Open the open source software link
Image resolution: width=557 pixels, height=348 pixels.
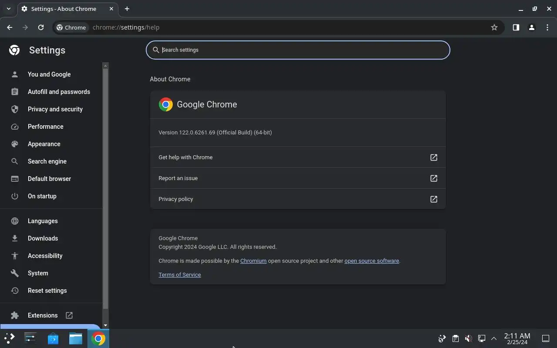click(372, 261)
